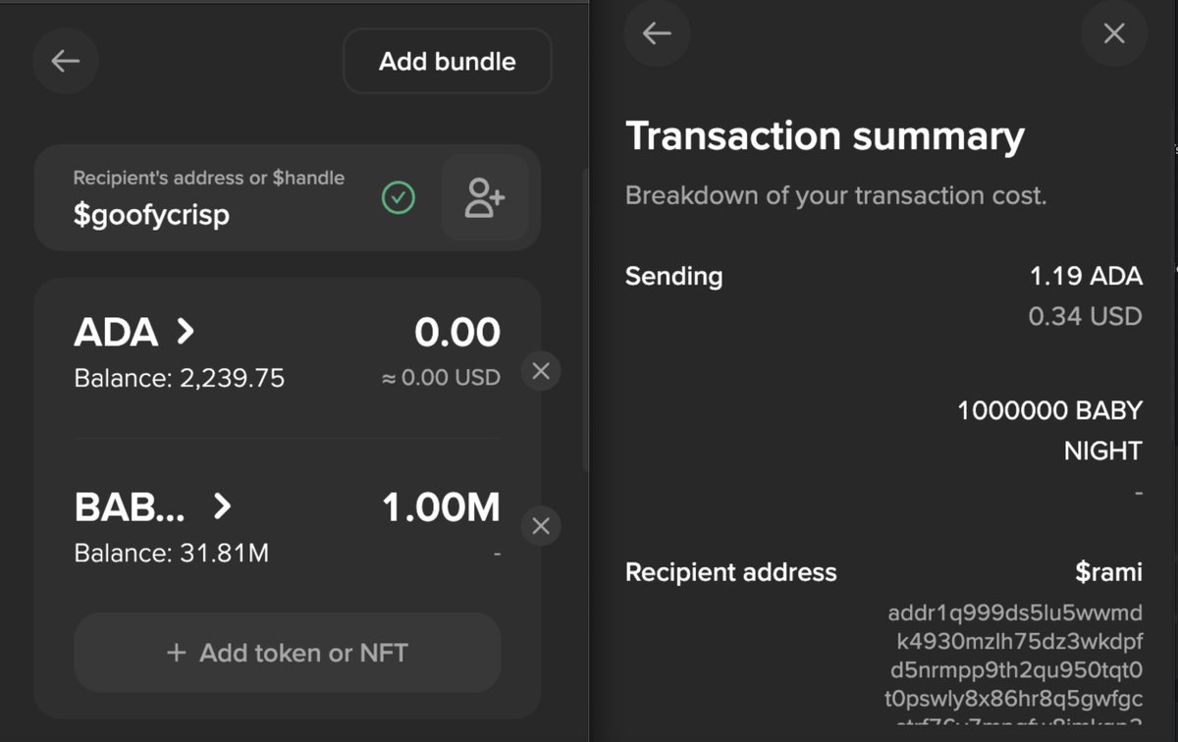Expand the BAB... token selector chevron

point(223,506)
